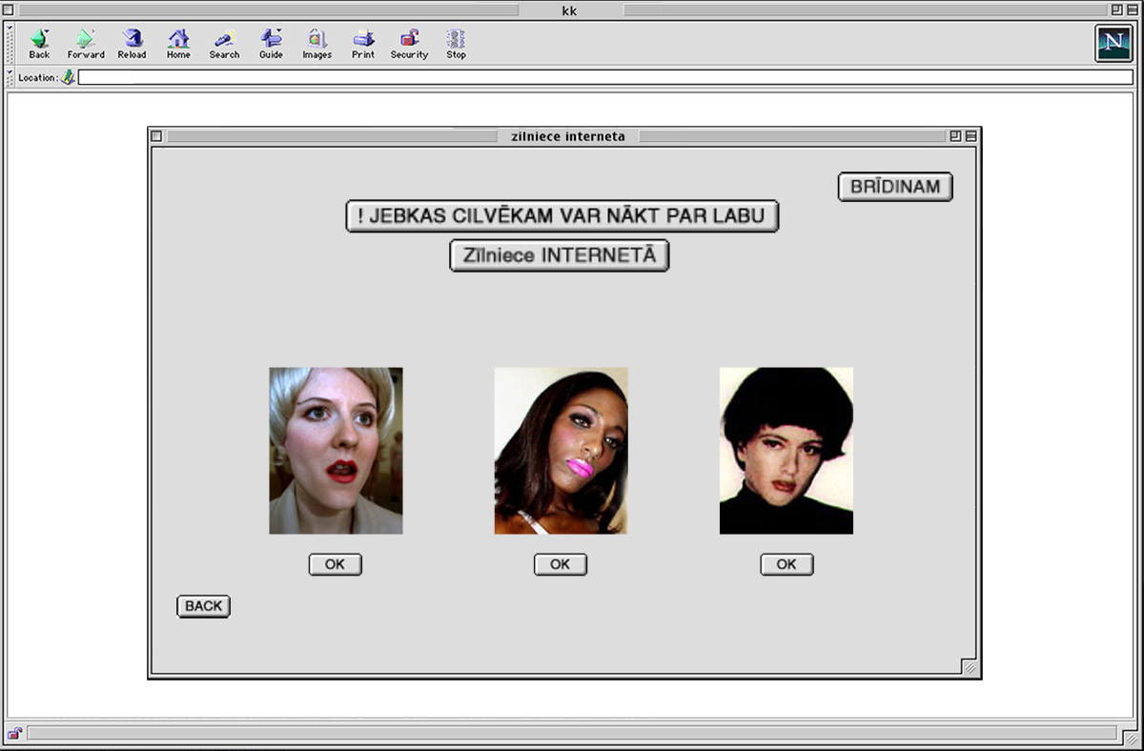Load Images using the toolbar icon
The image size is (1144, 751).
317,44
